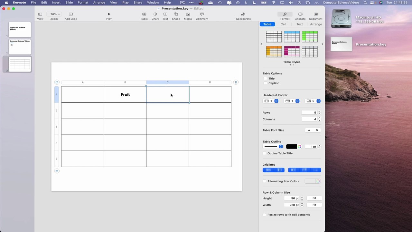Toggle the left group of gridline buttons
This screenshot has height=232, width=412.
coord(274,170)
